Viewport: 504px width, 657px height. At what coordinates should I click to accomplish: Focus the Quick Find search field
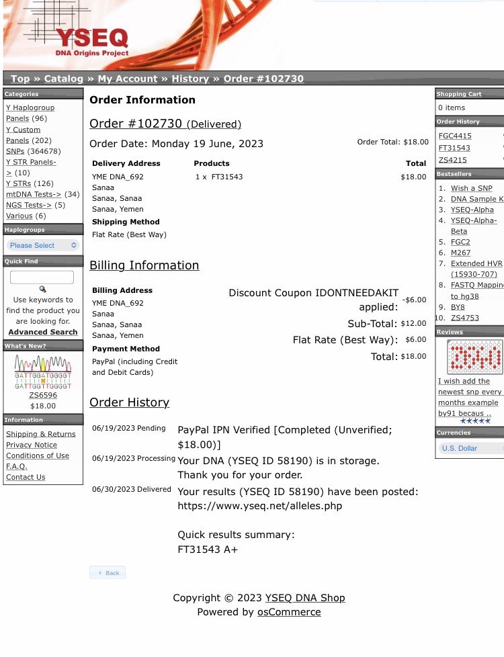(42, 277)
